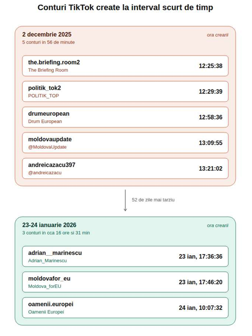Click the moldovaupdate username
The width and height of the screenshot is (252, 336).
50,139
